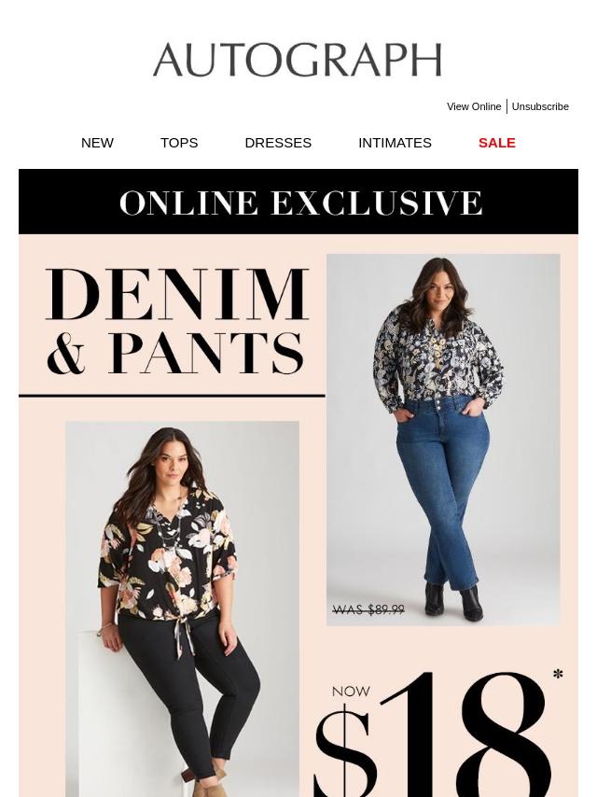
Task: Click the asterisk beside the $18 price
Action: pos(558,675)
